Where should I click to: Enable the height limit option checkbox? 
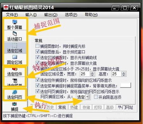pos(96,97)
